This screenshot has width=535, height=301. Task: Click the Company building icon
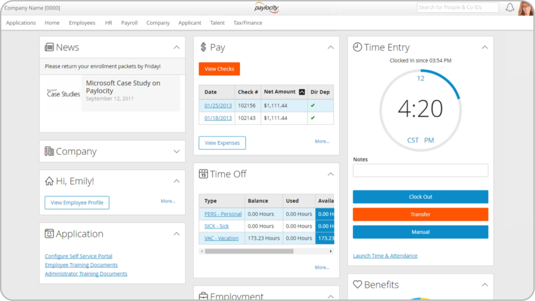pyautogui.click(x=49, y=152)
